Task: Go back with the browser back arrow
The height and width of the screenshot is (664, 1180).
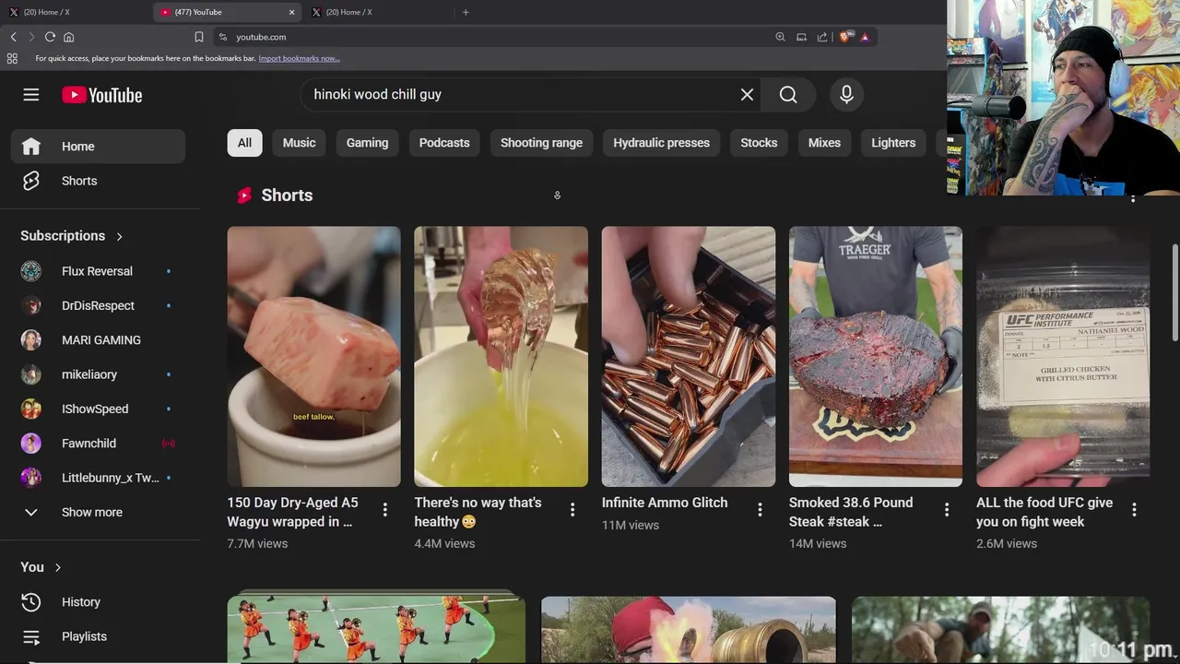Action: pyautogui.click(x=13, y=37)
